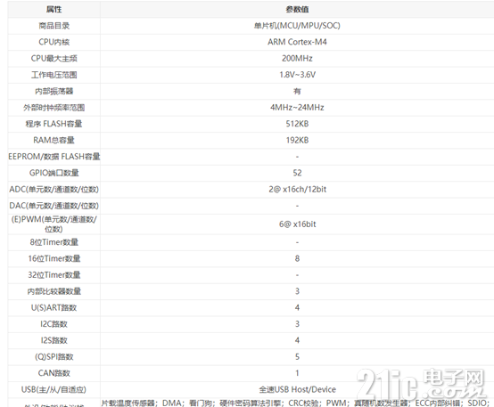
Task: Select the 属性 column header
Action: click(x=54, y=10)
